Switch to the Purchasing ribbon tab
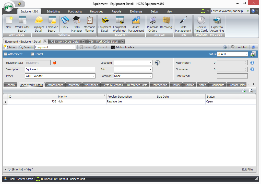This screenshot has height=184, width=261. 75,11
